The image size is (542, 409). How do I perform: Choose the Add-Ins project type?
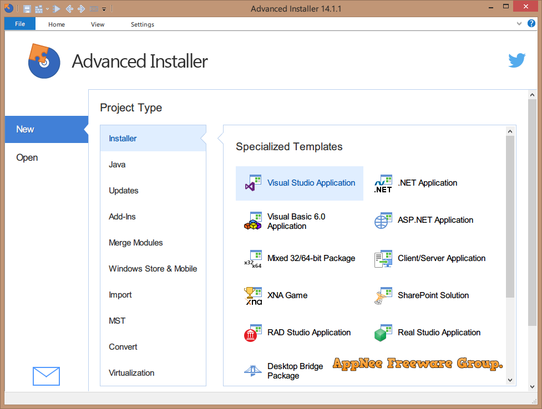point(153,217)
